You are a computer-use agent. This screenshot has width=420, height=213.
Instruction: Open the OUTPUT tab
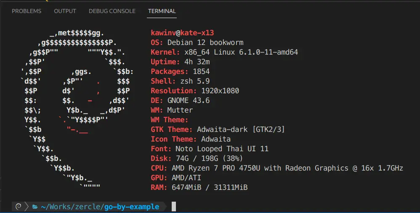65,11
